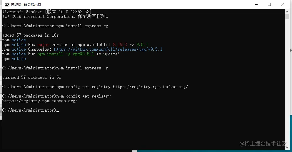
Task: Maximize the command prompt window
Action: click(x=269, y=4)
